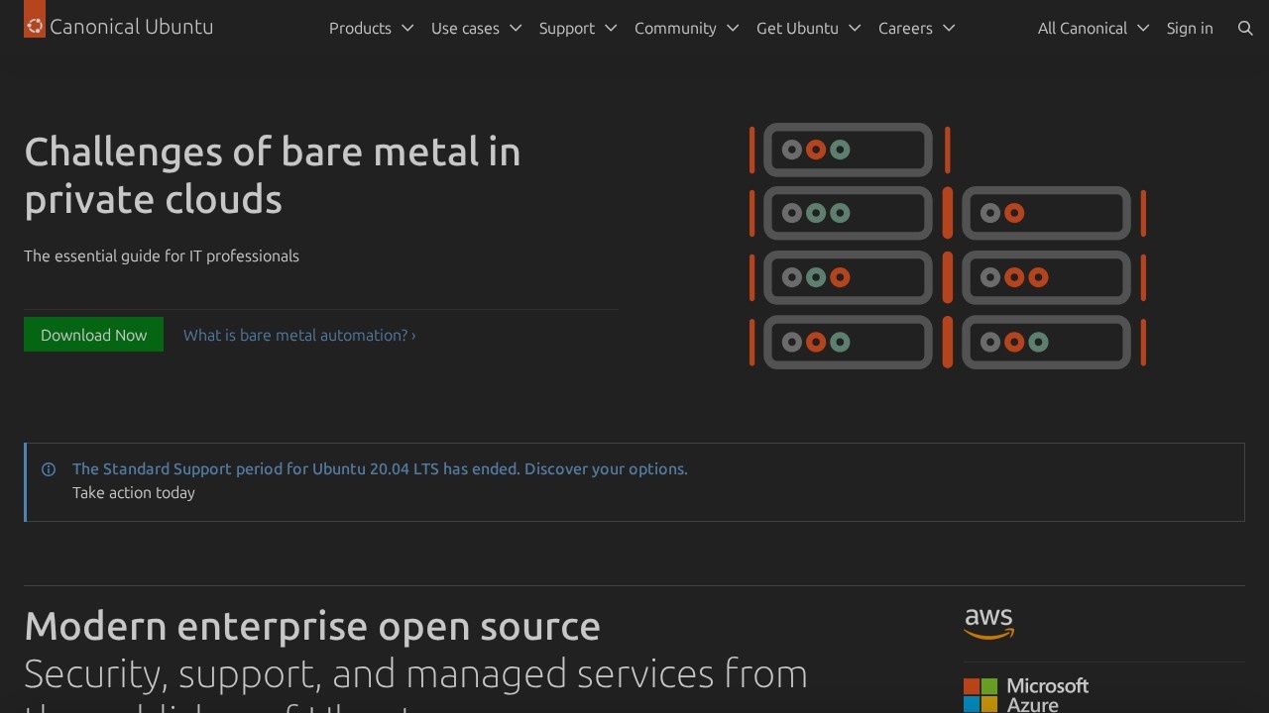The width and height of the screenshot is (1269, 713).
Task: Open the All Canonical menu
Action: point(1094,29)
